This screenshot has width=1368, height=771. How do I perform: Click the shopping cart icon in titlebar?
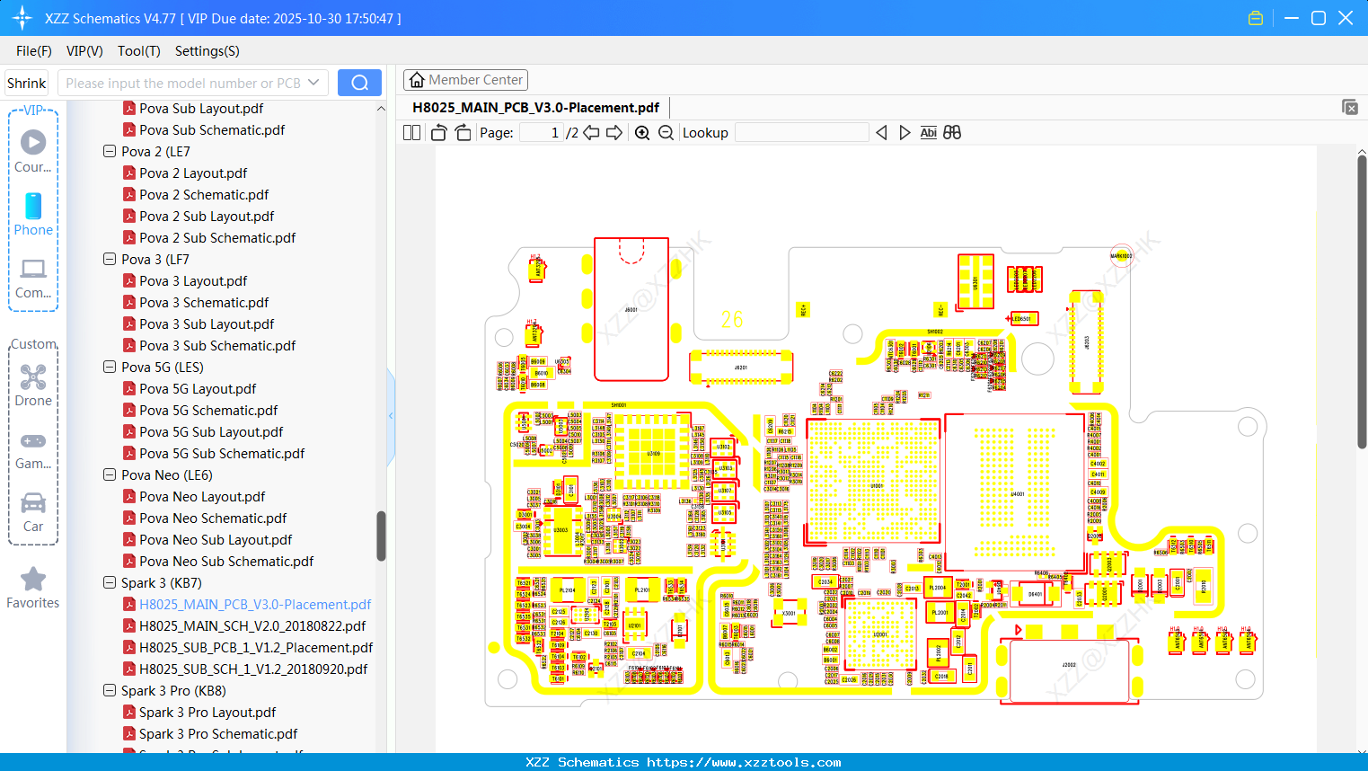coord(1255,17)
